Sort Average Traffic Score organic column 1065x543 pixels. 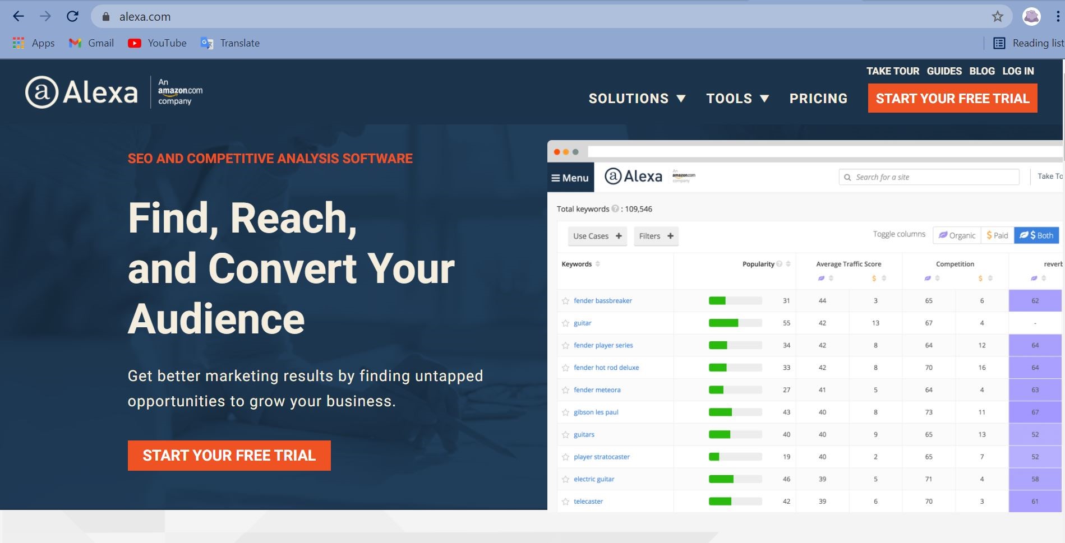pyautogui.click(x=831, y=279)
